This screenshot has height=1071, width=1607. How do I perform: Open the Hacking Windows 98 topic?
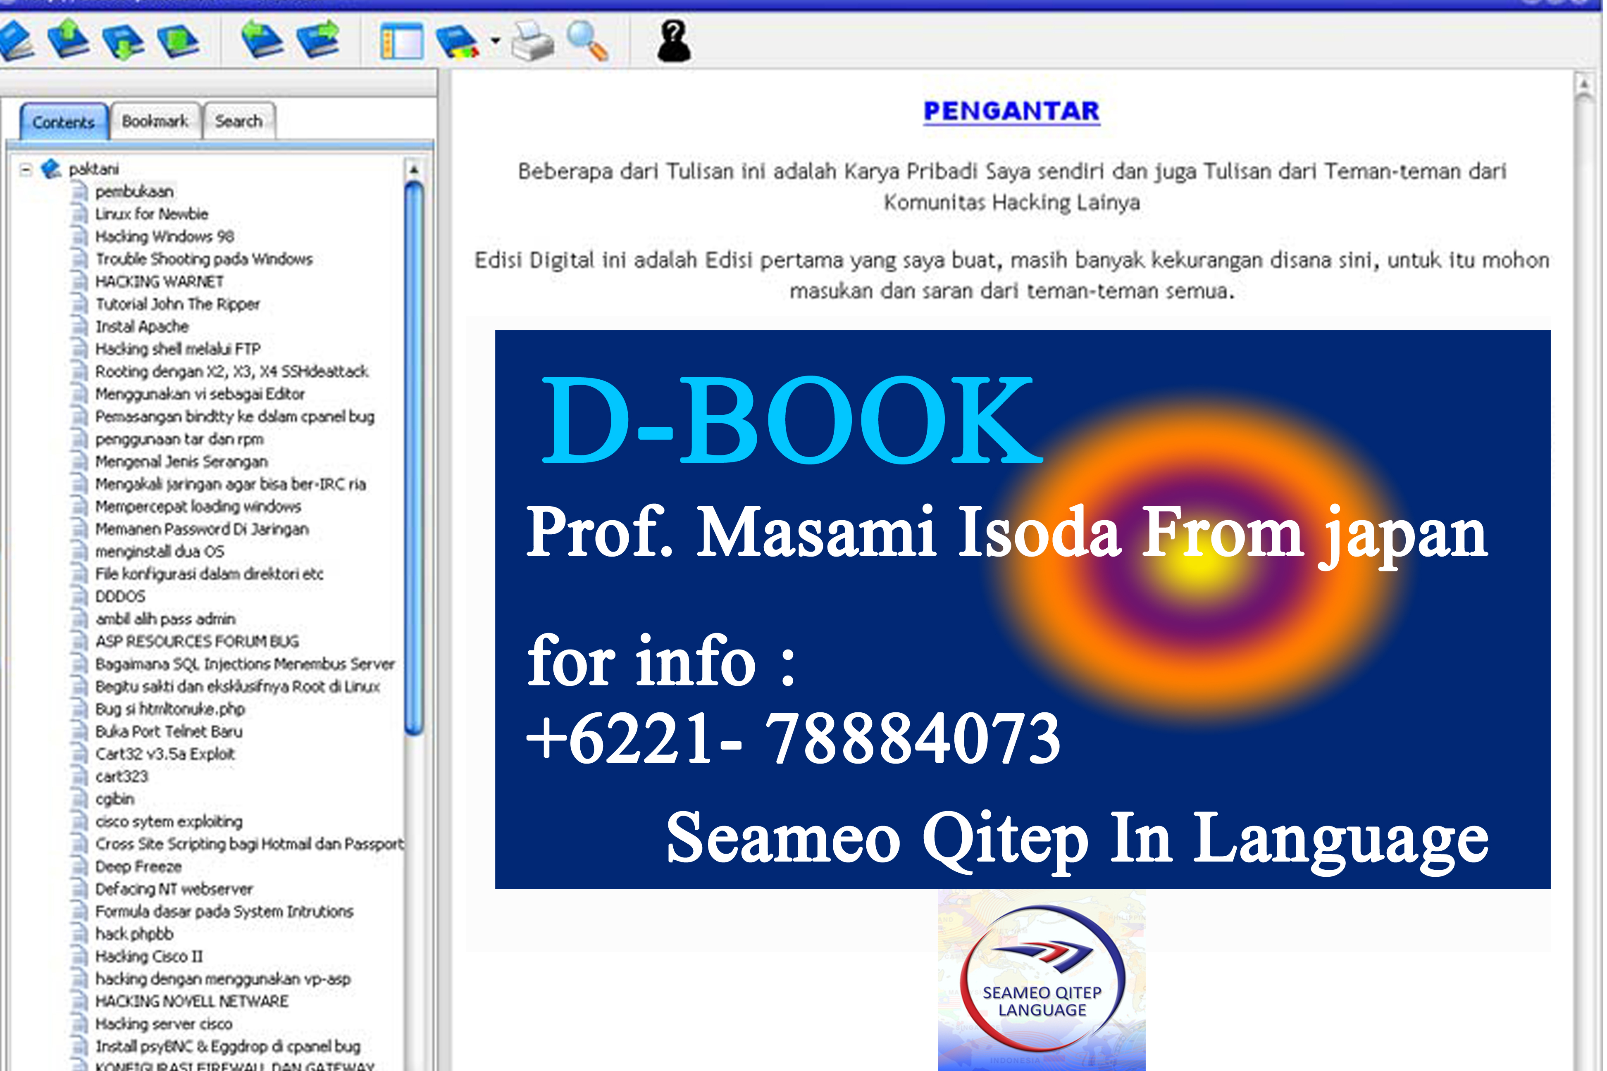165,236
